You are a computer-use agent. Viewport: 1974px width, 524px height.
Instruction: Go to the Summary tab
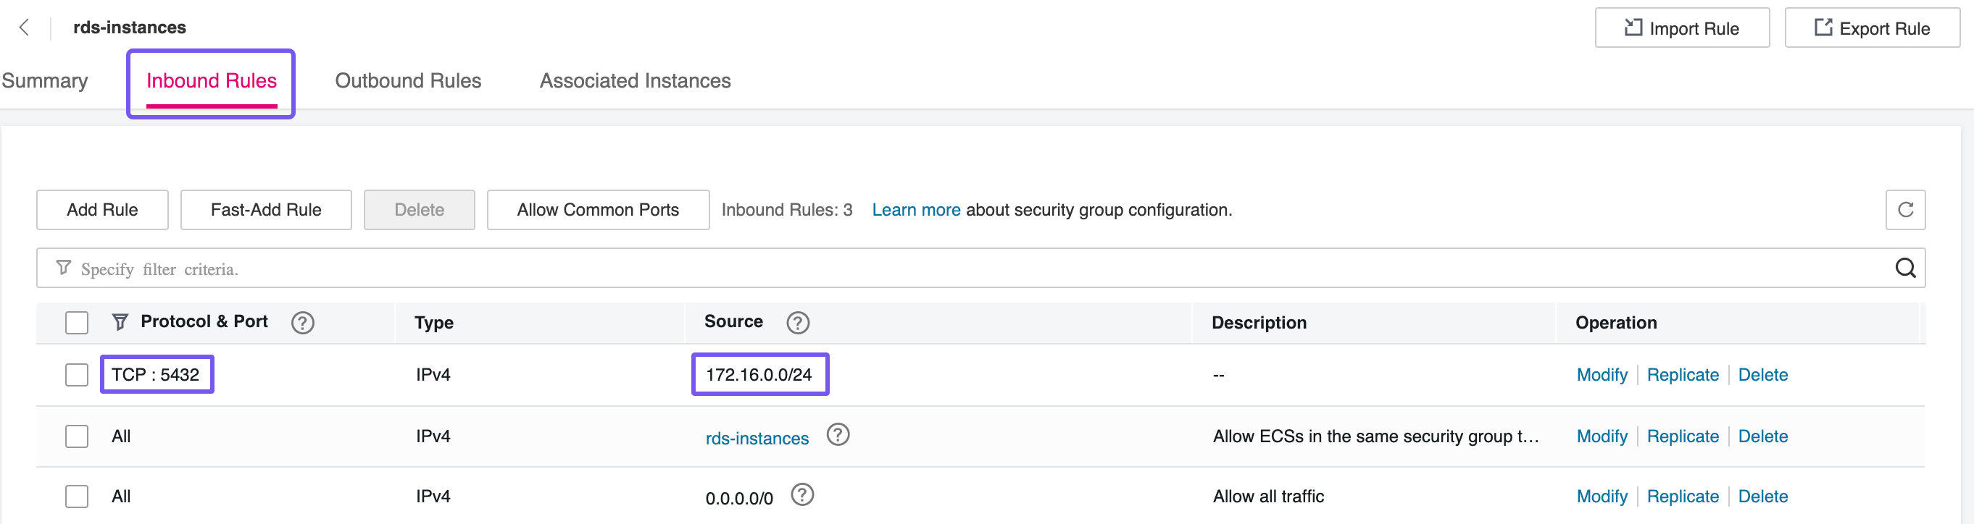44,81
